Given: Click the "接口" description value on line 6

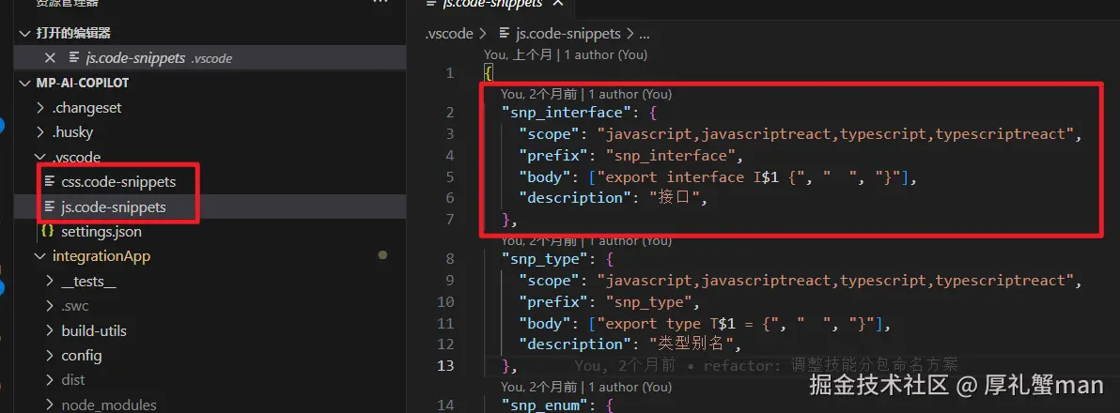Looking at the screenshot, I should [675, 198].
